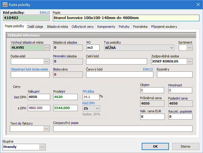This screenshot has width=203, height=153.
Task: Open the Odbytové ceny tab
Action: pos(83,27)
